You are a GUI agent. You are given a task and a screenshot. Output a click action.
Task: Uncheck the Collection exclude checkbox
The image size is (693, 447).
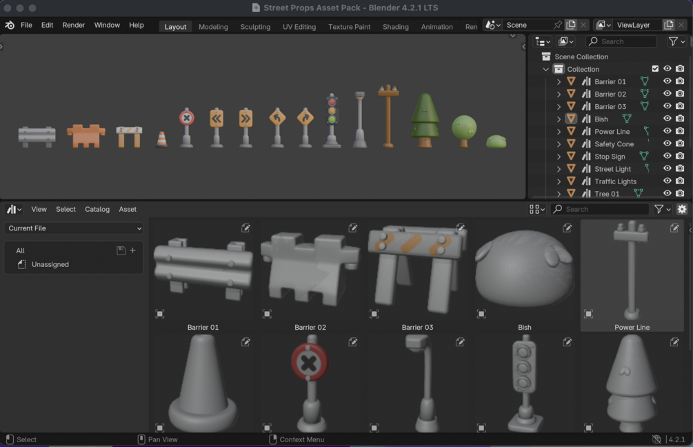tap(655, 68)
